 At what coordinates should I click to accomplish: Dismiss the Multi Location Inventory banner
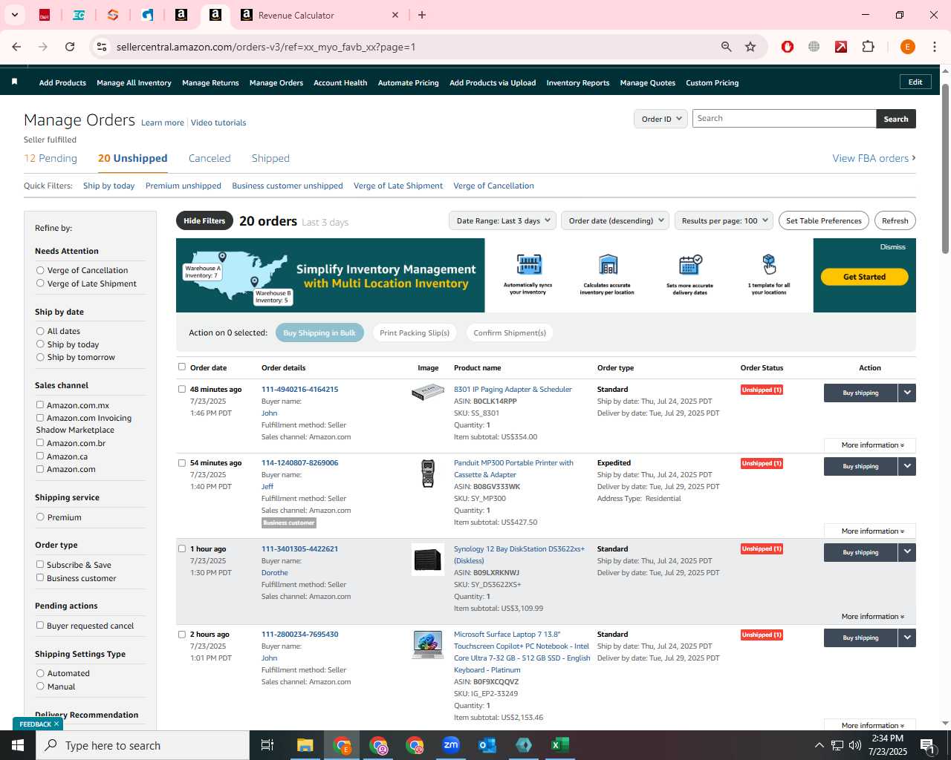[x=892, y=247]
